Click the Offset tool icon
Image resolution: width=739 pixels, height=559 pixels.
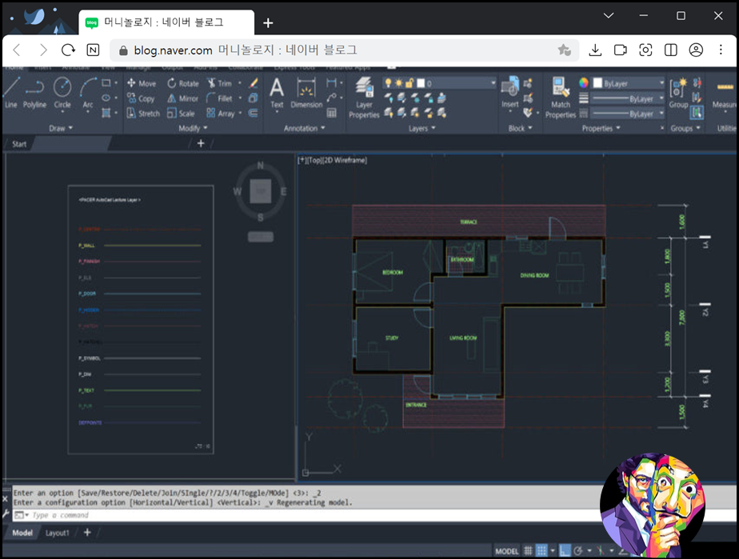pos(254,114)
